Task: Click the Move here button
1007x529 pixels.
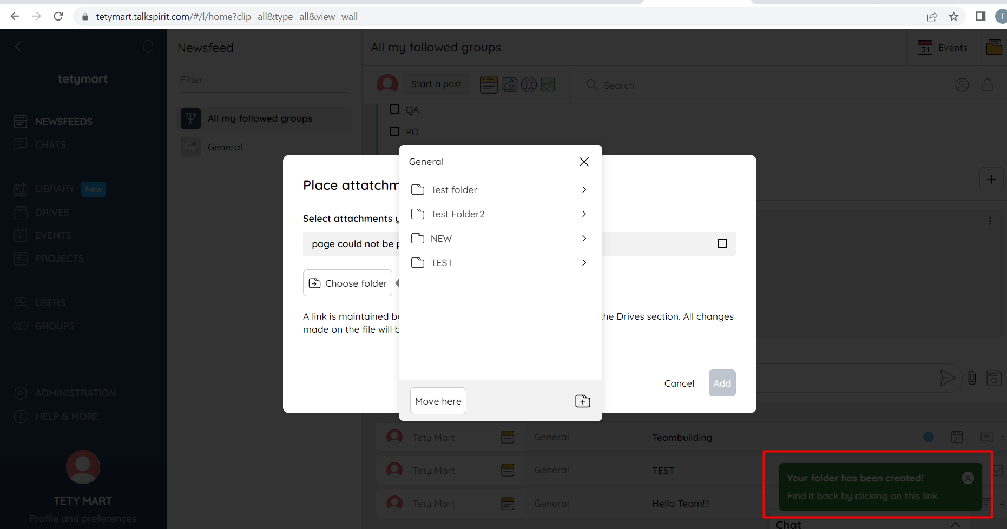Action: tap(438, 401)
